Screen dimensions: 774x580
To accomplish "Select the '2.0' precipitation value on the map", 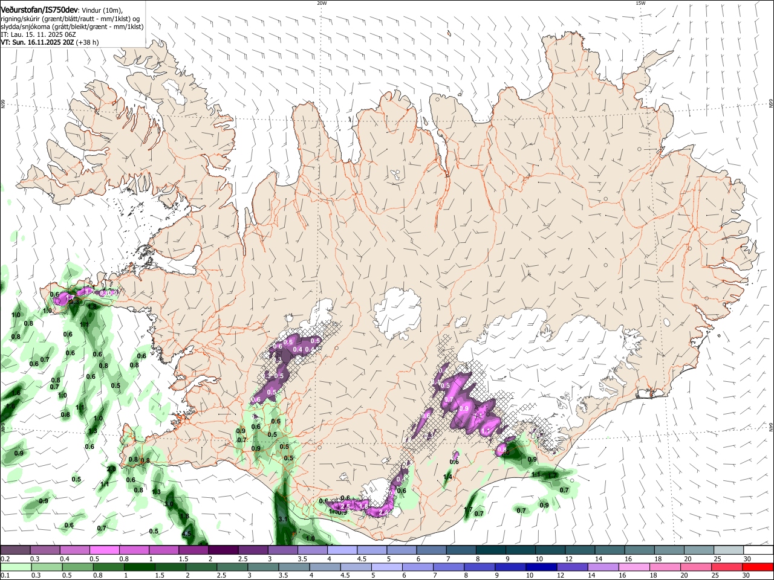I will 111,469.
